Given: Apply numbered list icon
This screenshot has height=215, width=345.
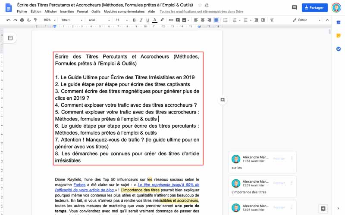Looking at the screenshot, I should (x=235, y=20).
